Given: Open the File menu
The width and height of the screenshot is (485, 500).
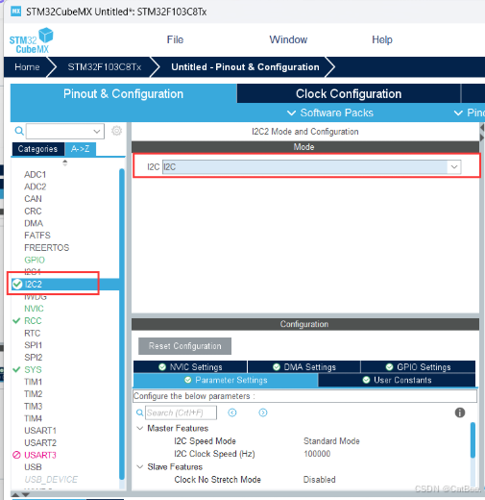Looking at the screenshot, I should pos(175,39).
